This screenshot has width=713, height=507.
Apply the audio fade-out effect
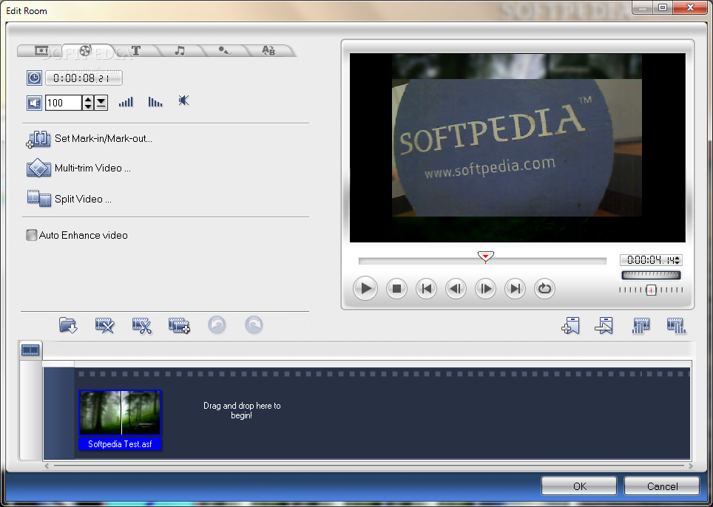155,102
